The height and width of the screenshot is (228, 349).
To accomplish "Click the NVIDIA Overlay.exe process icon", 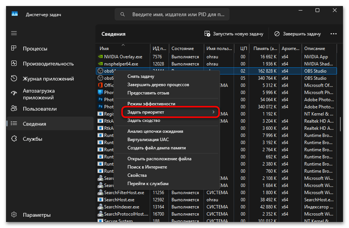I will tap(100, 57).
